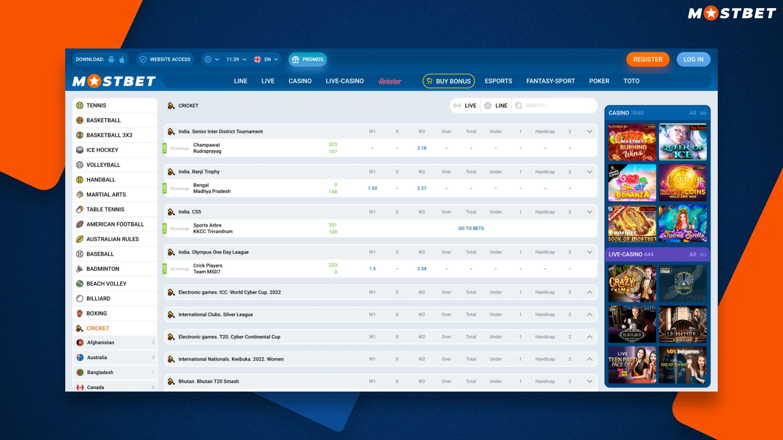Viewport: 783px width, 440px height.
Task: Open the Crazy Time live casino thumbnail
Action: point(632,284)
